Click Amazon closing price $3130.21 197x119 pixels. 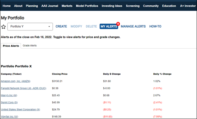point(57,81)
